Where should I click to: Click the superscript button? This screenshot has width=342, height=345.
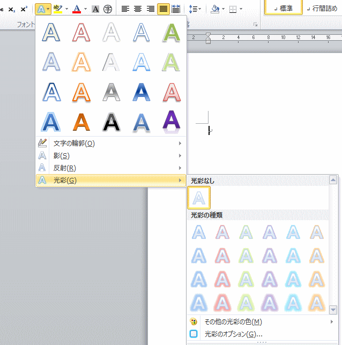click(x=24, y=9)
